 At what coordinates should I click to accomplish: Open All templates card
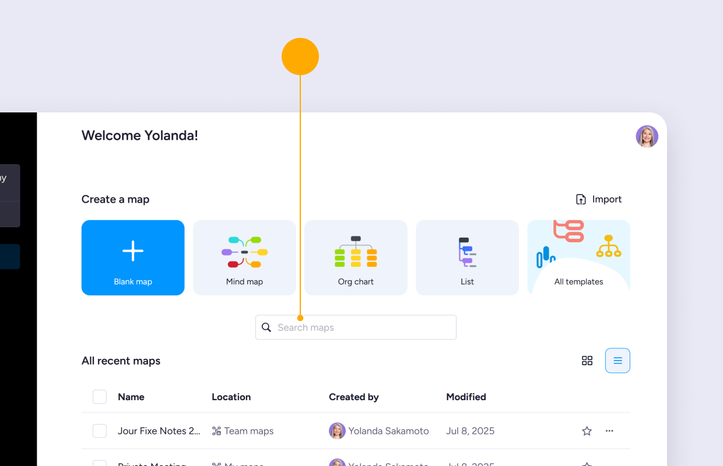[578, 257]
